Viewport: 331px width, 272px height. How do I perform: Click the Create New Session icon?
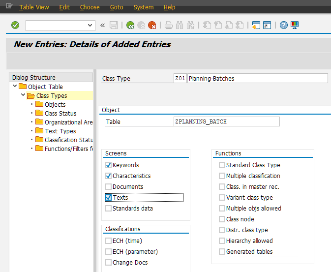[x=256, y=25]
